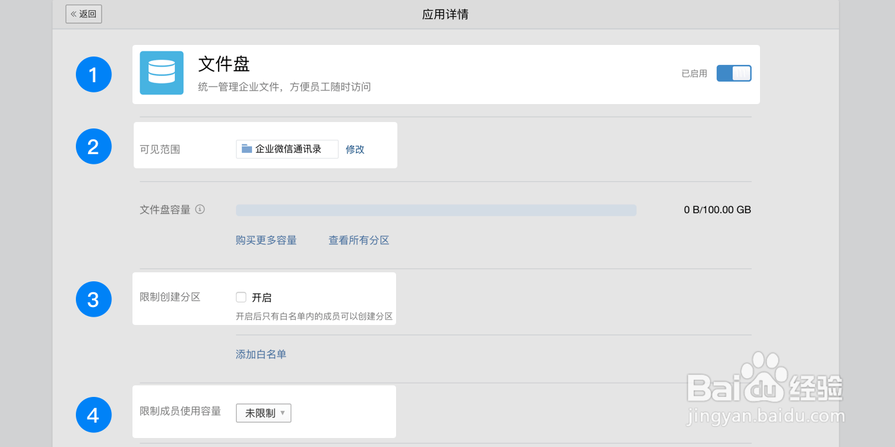Expand member capacity limit selector
Image resolution: width=895 pixels, height=447 pixels.
[x=263, y=413]
